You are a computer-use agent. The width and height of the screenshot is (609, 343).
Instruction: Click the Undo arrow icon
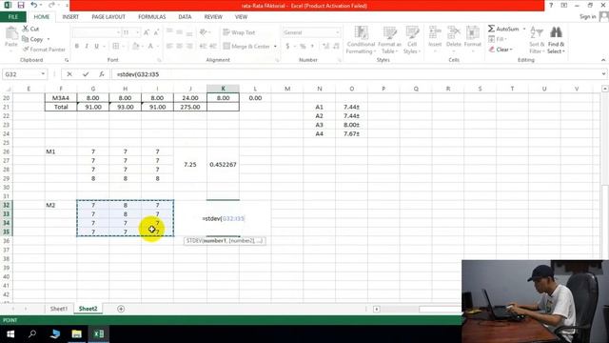34,5
